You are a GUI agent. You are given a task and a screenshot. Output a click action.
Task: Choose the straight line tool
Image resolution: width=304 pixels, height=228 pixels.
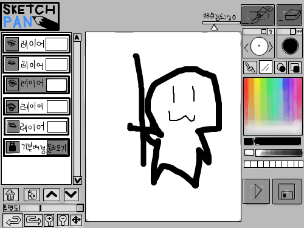pyautogui.click(x=266, y=67)
